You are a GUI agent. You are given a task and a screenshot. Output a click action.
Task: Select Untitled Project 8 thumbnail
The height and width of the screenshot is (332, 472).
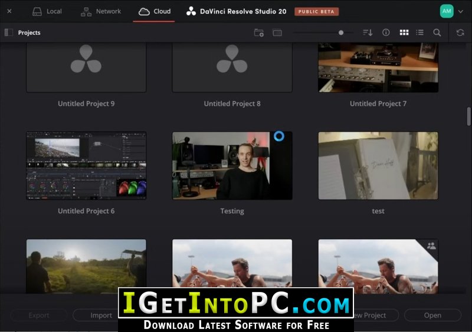(232, 67)
